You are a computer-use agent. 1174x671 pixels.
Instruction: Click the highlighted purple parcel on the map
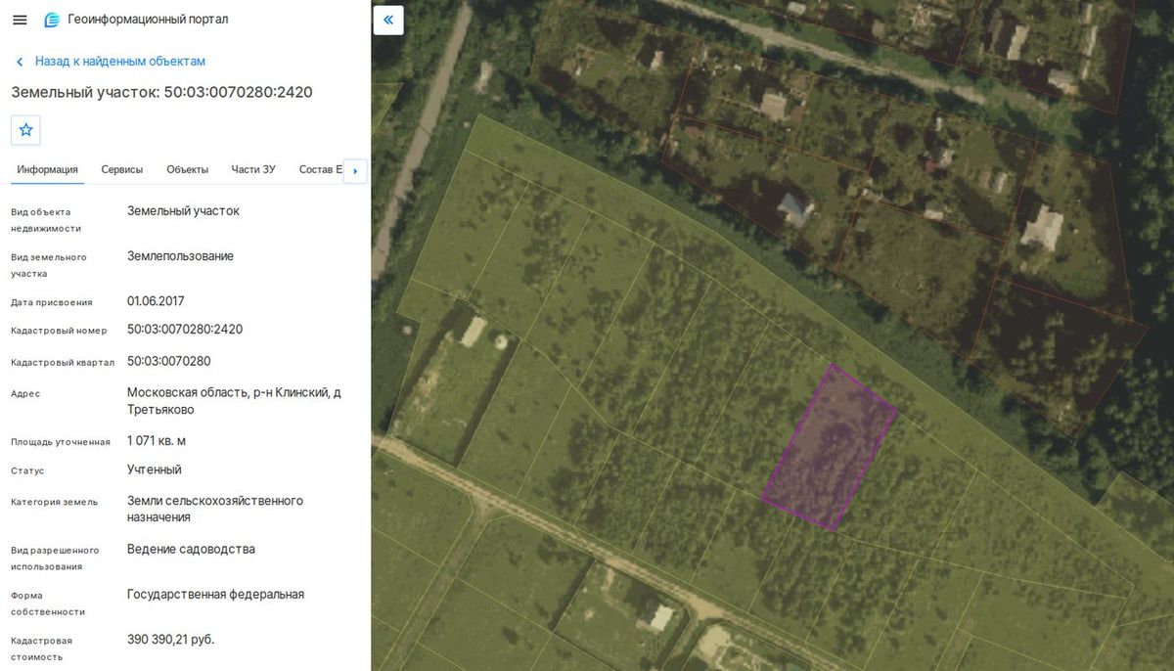tap(829, 447)
